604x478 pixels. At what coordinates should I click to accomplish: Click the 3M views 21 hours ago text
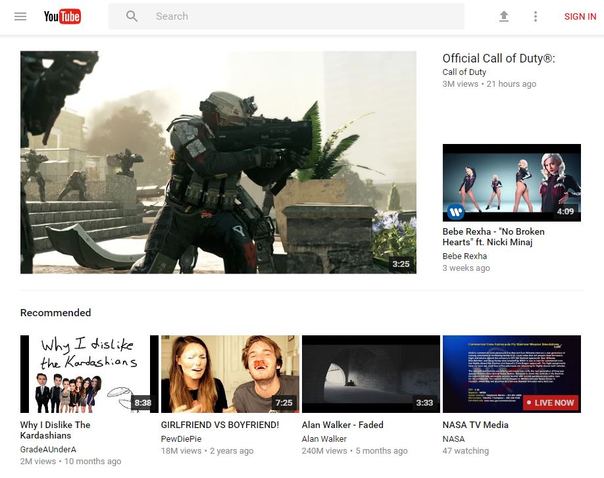point(490,84)
